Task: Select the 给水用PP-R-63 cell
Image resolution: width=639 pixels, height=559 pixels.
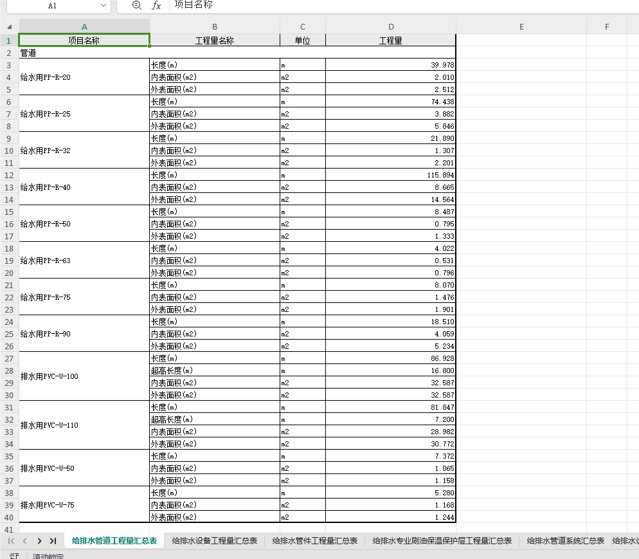Action: (84, 261)
